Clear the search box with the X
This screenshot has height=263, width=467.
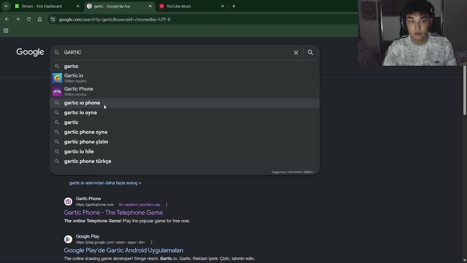pyautogui.click(x=296, y=53)
